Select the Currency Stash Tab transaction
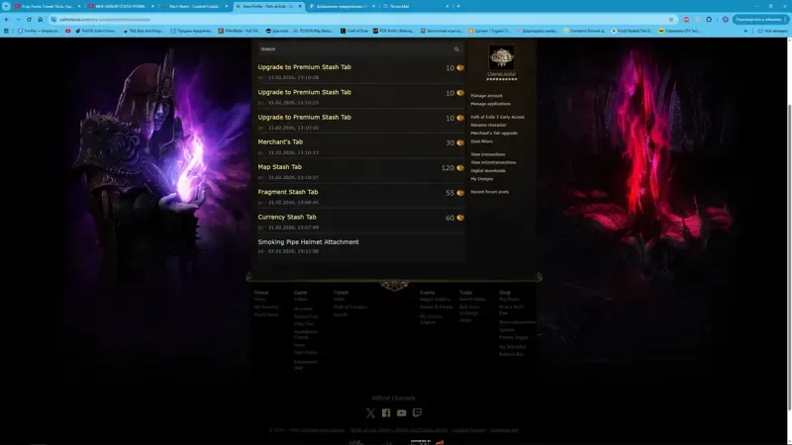 [x=360, y=222]
